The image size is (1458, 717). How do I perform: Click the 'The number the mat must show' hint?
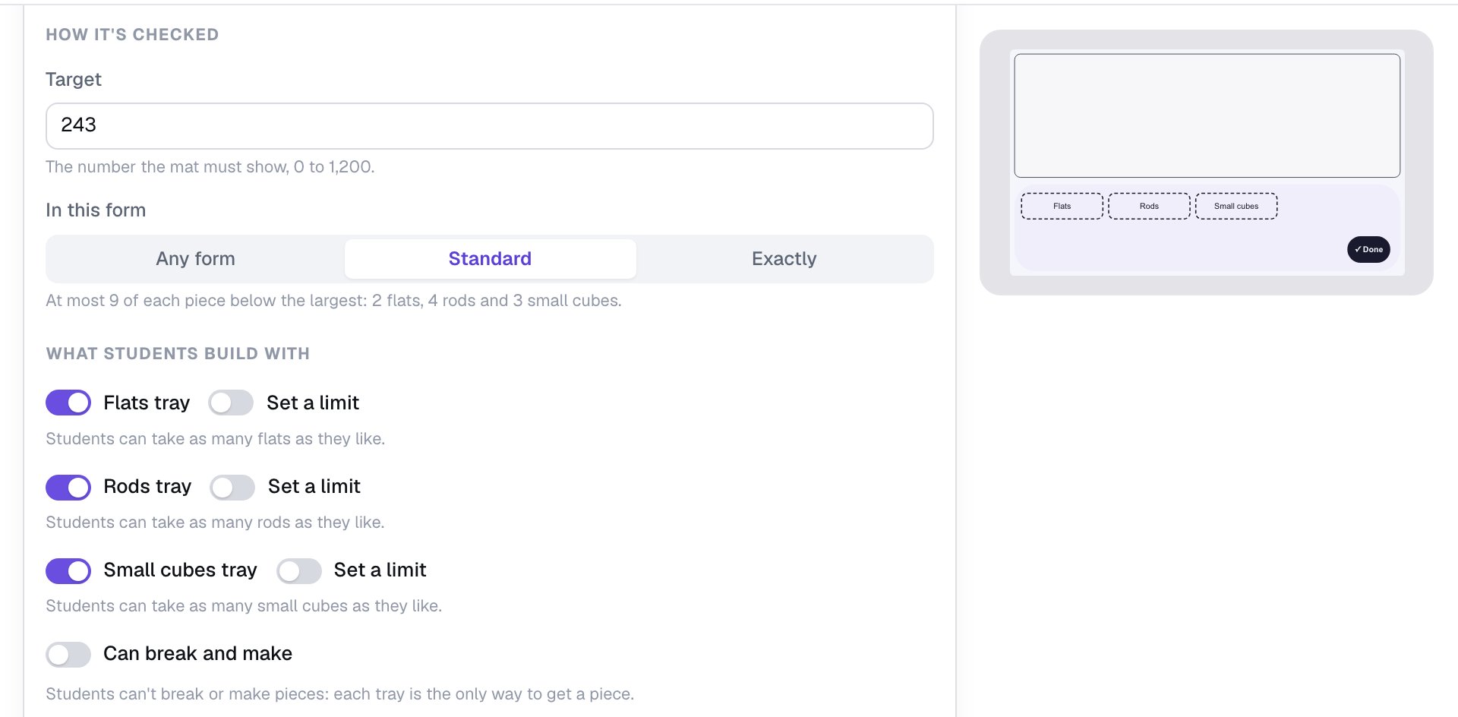[210, 167]
